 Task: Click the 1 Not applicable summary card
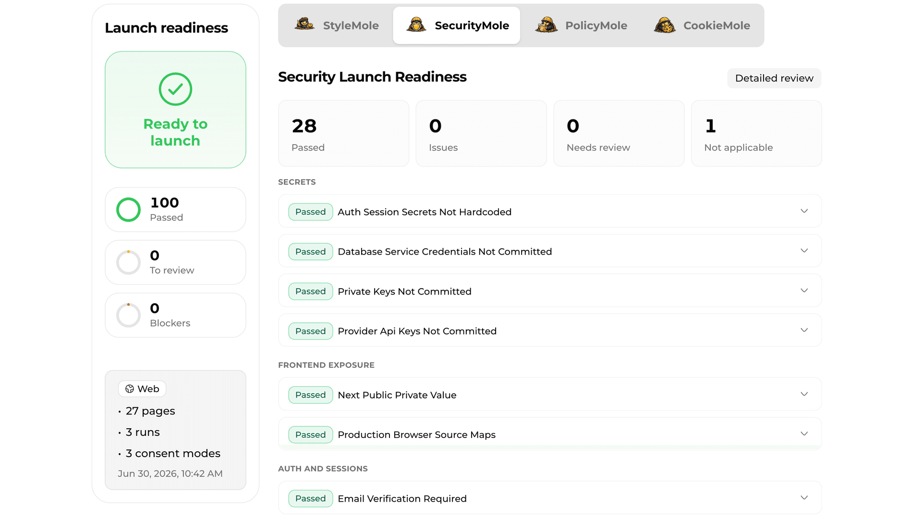click(x=756, y=133)
